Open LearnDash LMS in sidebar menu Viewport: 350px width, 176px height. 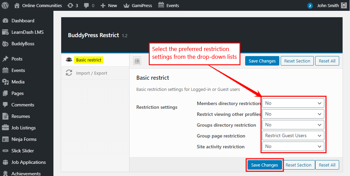coord(27,32)
